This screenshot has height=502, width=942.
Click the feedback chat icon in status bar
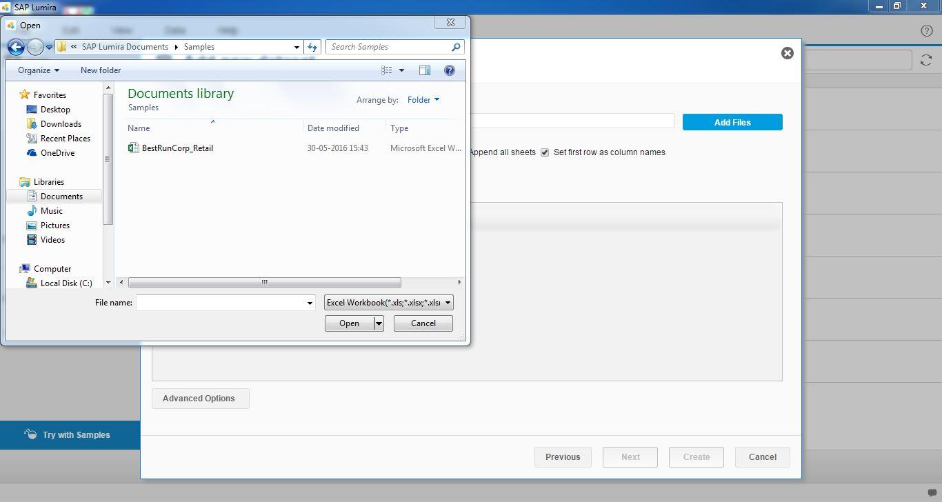coord(932,493)
